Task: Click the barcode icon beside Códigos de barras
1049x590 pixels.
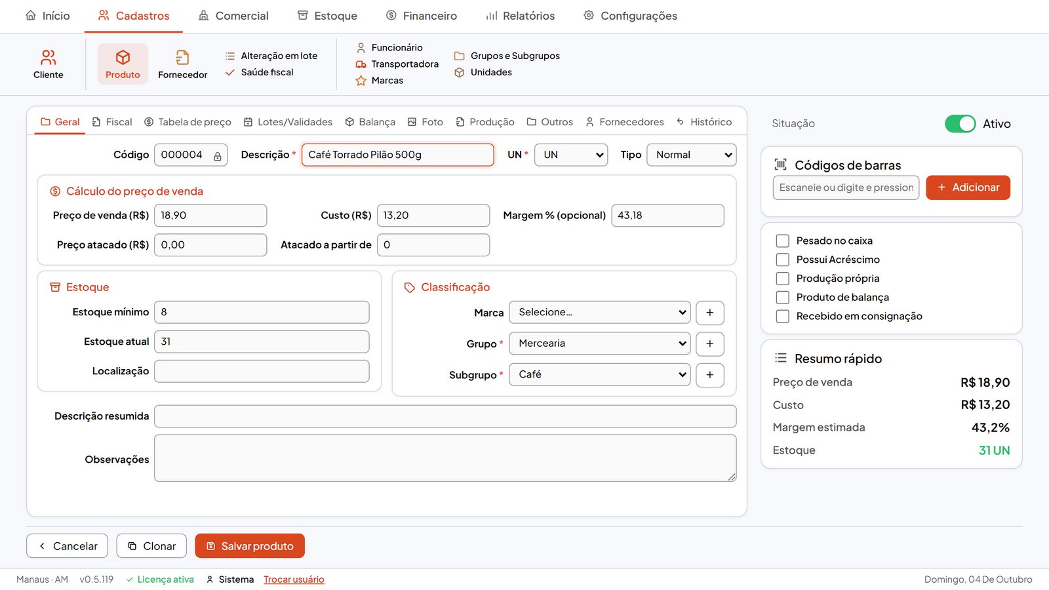Action: tap(780, 165)
